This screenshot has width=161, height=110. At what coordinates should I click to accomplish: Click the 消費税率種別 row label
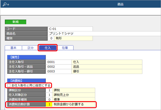pyautogui.click(x=26, y=99)
